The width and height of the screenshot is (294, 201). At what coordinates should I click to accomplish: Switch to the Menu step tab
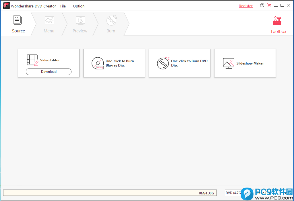49,24
